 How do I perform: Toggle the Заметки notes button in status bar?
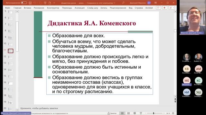[x=112, y=113]
